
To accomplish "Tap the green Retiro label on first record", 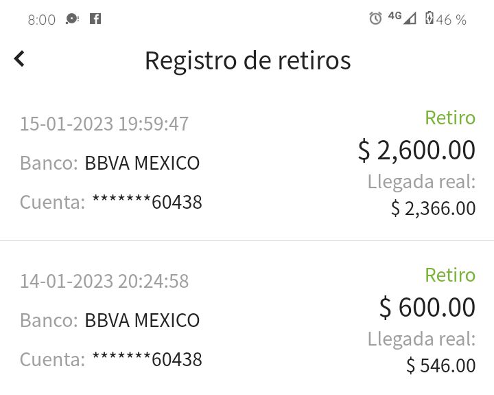I will [x=450, y=117].
